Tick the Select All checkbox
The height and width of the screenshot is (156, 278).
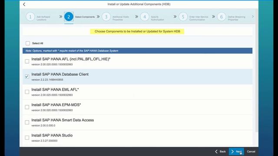tap(28, 43)
